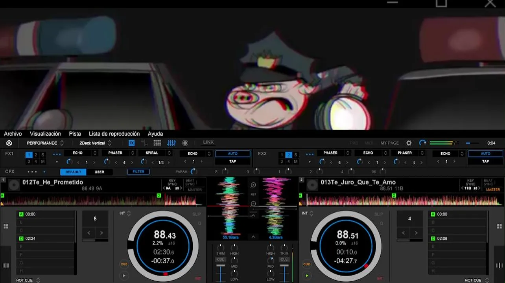Click the CFX FILTER button

[x=138, y=172]
